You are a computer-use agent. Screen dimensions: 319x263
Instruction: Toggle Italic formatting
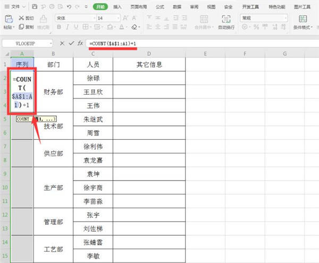click(68, 27)
